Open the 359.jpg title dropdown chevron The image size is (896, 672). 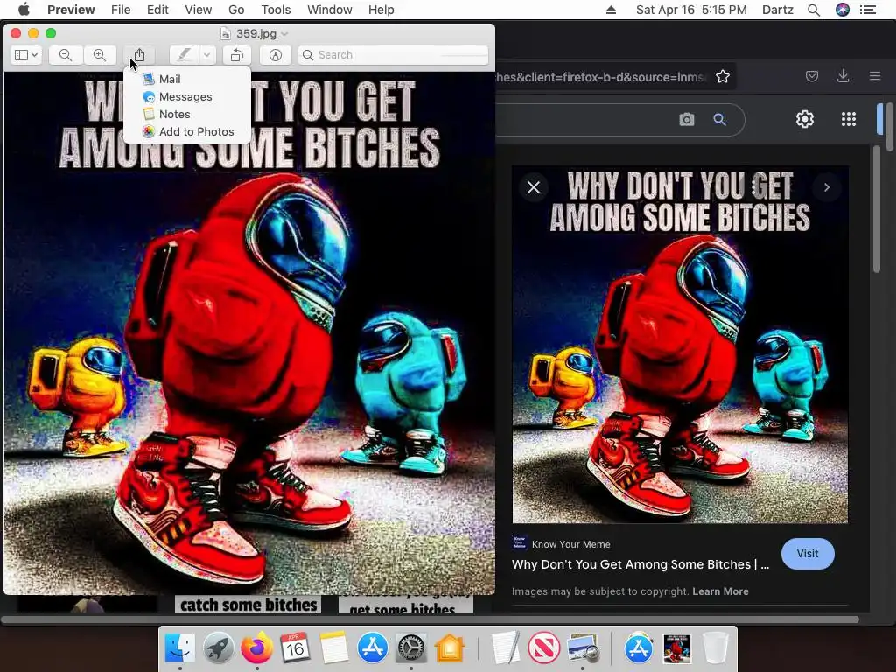284,34
